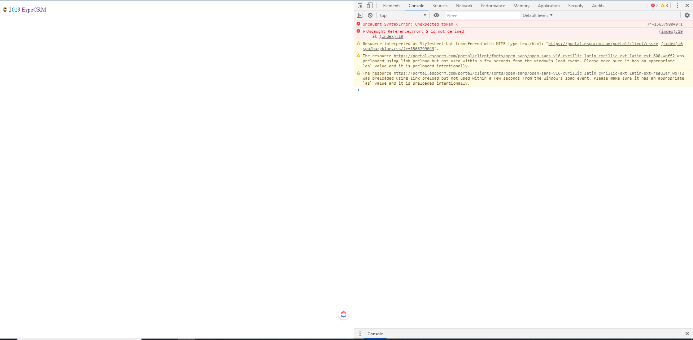Click the red error count badge
Viewport: 693px width, 340px height.
[x=655, y=6]
